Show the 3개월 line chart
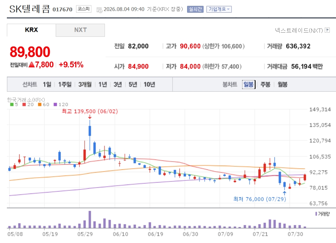The height and width of the screenshot is (243, 336). pyautogui.click(x=85, y=84)
